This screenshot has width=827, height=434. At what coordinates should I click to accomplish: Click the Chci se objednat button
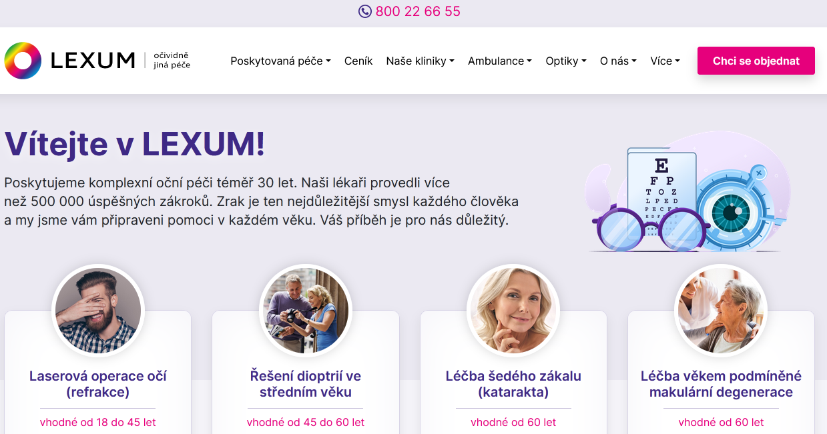(x=756, y=61)
